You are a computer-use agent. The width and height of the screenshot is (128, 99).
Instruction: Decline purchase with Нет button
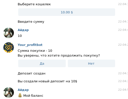[x=91, y=63]
